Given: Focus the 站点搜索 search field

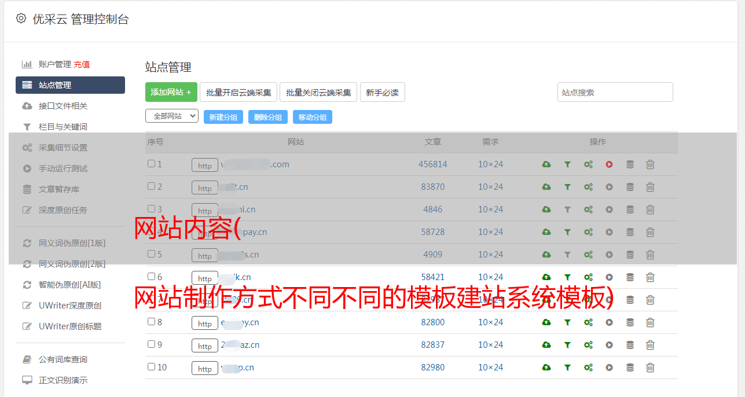Looking at the screenshot, I should (x=615, y=92).
